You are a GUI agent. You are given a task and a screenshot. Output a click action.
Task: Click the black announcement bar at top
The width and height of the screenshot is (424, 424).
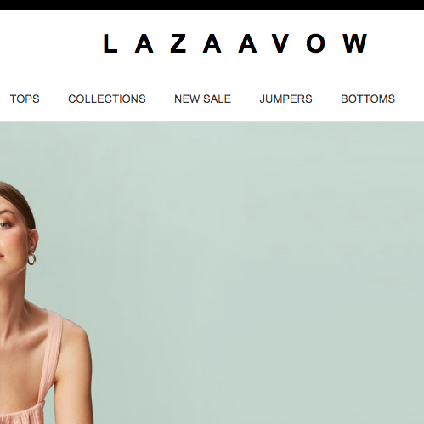pos(212,5)
